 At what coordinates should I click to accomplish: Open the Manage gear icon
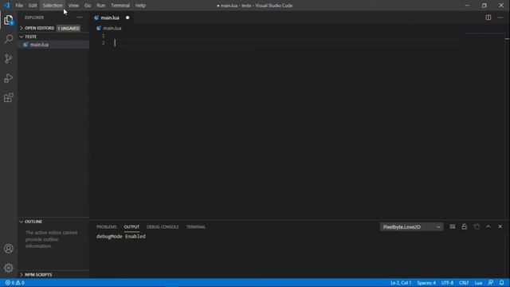(9, 268)
